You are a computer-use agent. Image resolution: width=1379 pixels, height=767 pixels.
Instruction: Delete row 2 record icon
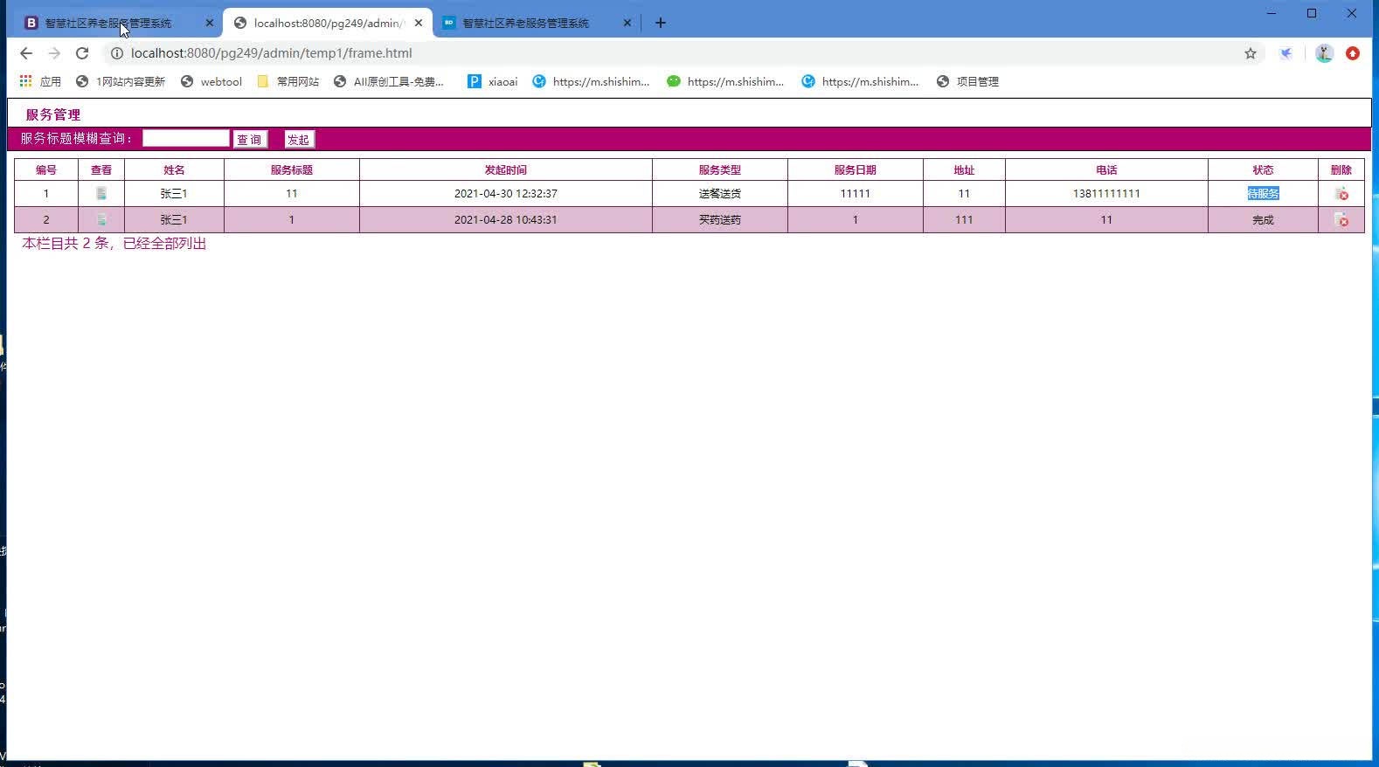point(1341,219)
